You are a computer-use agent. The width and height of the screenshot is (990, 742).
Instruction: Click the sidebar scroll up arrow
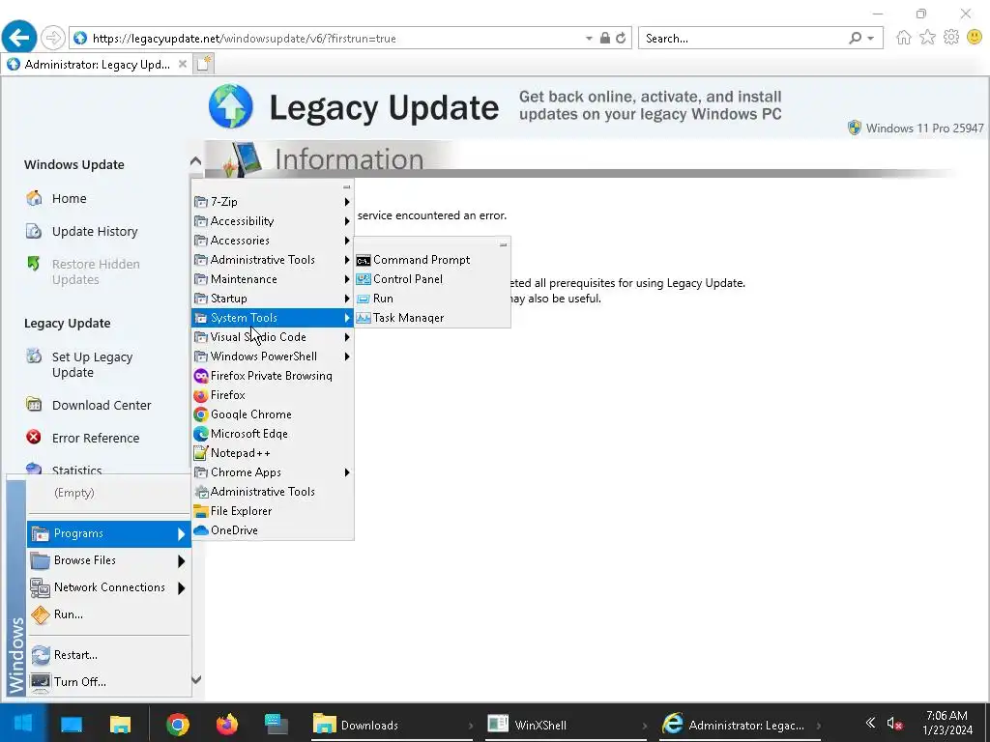(195, 161)
